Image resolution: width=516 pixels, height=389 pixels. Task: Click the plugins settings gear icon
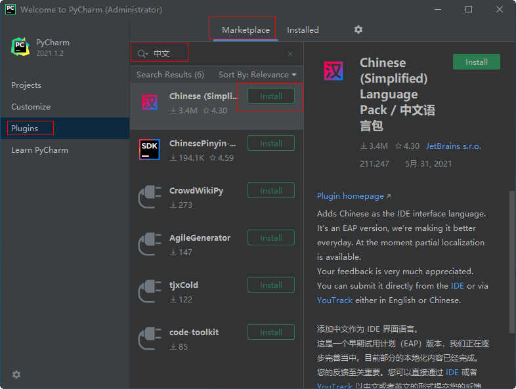pyautogui.click(x=358, y=30)
